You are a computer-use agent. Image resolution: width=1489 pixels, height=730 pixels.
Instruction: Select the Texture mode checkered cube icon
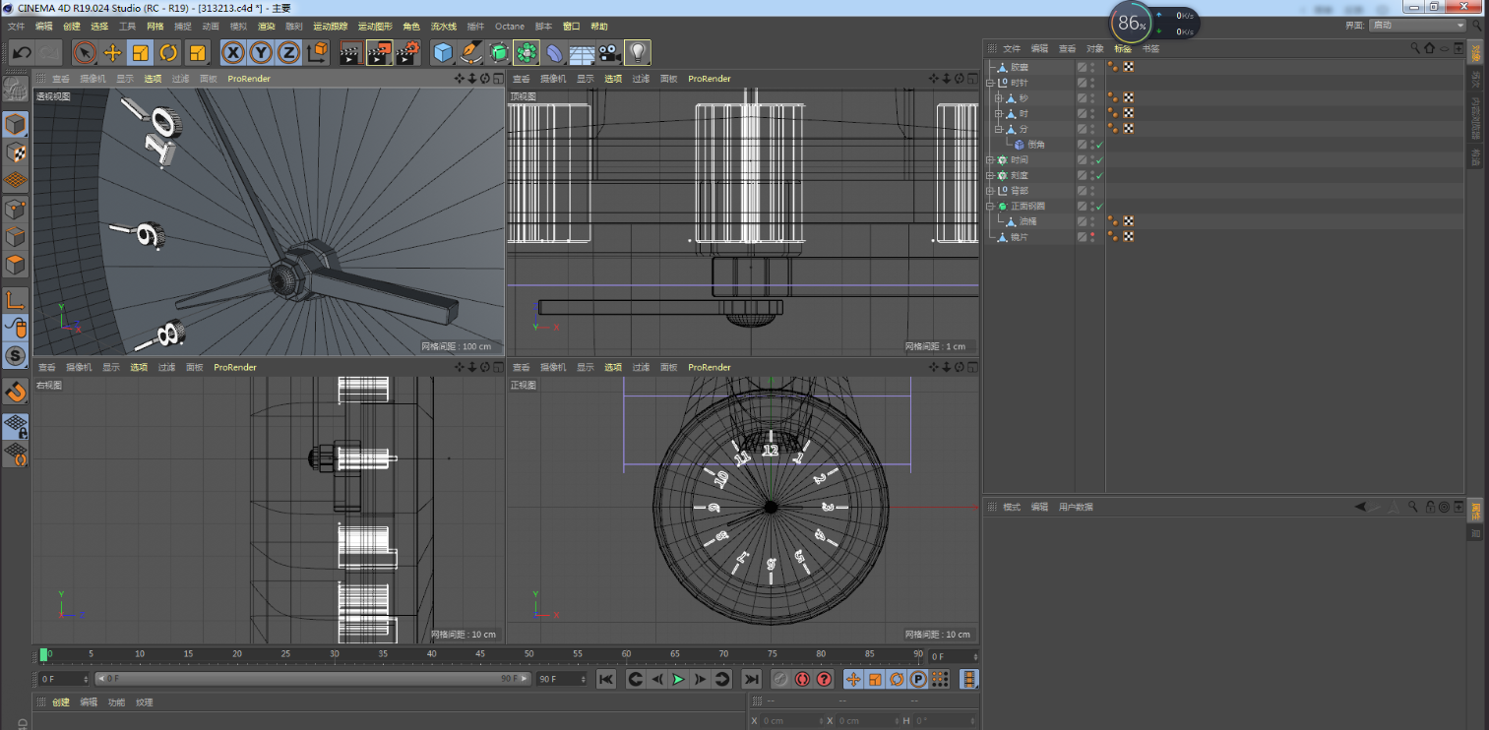tap(16, 152)
